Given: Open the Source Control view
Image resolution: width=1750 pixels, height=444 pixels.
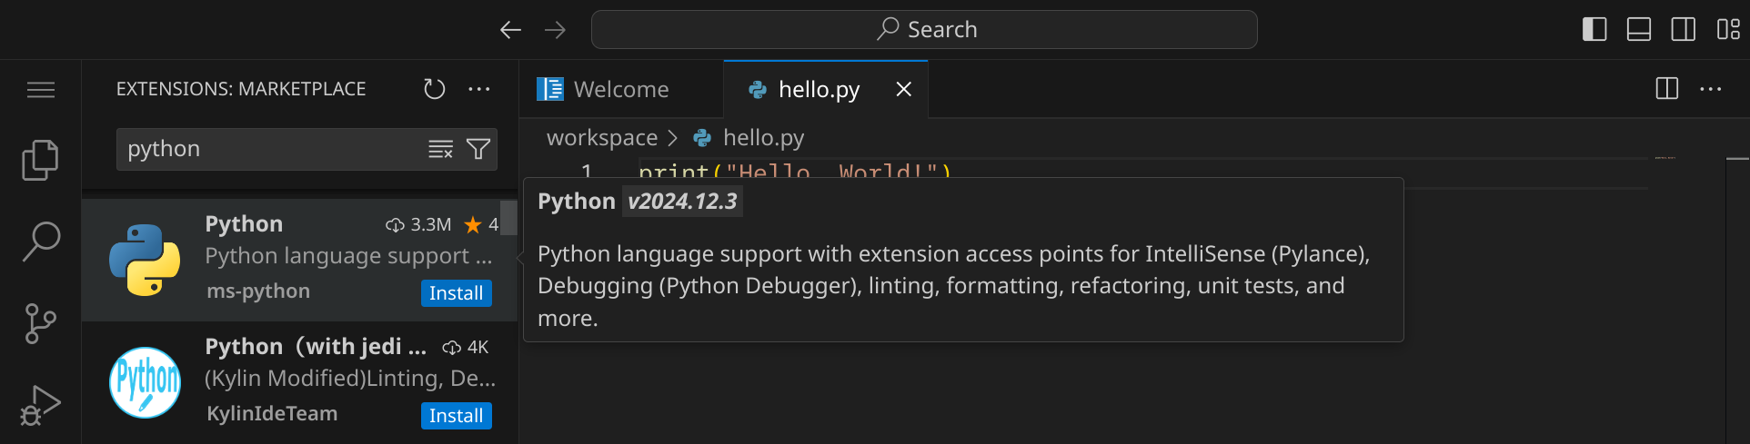Looking at the screenshot, I should 40,323.
